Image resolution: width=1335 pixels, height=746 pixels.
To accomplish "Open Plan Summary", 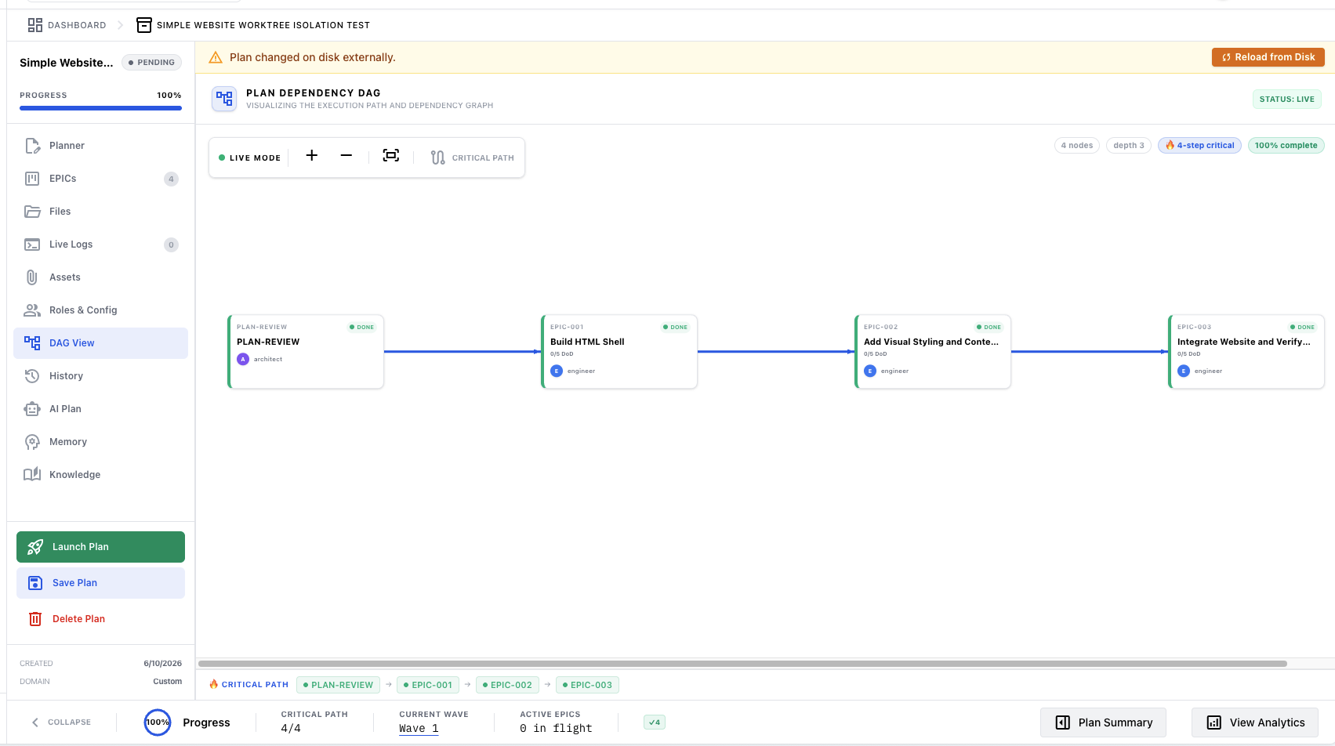I will 1103,722.
